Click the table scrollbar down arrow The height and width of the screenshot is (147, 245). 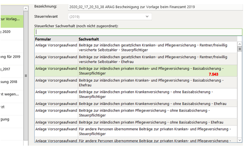(x=240, y=140)
